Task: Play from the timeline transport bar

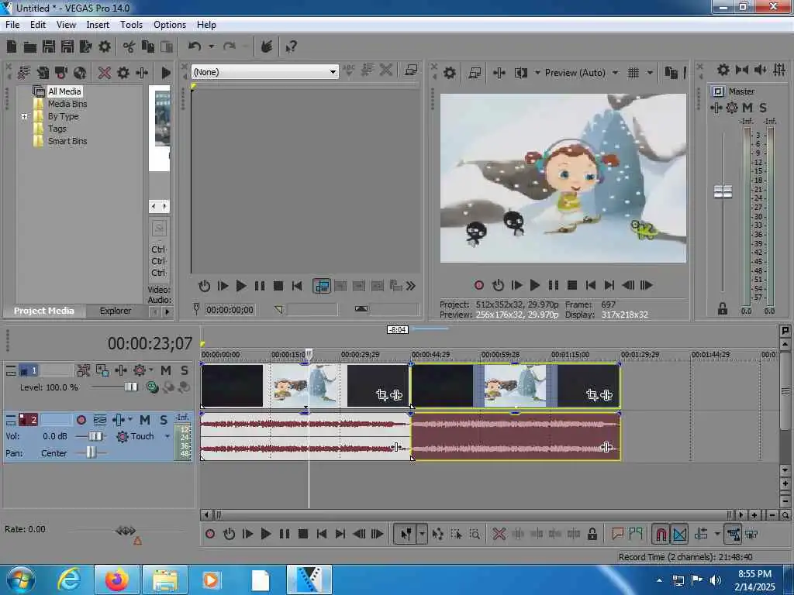Action: pos(266,534)
